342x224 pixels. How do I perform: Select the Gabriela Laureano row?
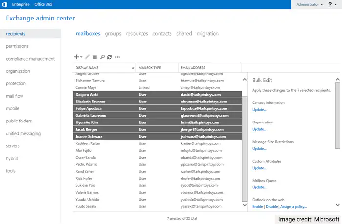coord(158,115)
